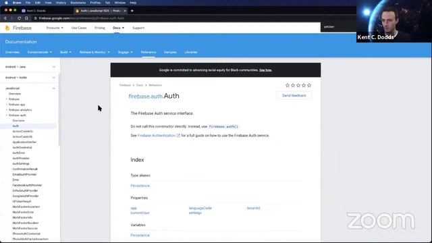Open the Engage dropdown
The height and width of the screenshot is (243, 432).
[x=126, y=52]
